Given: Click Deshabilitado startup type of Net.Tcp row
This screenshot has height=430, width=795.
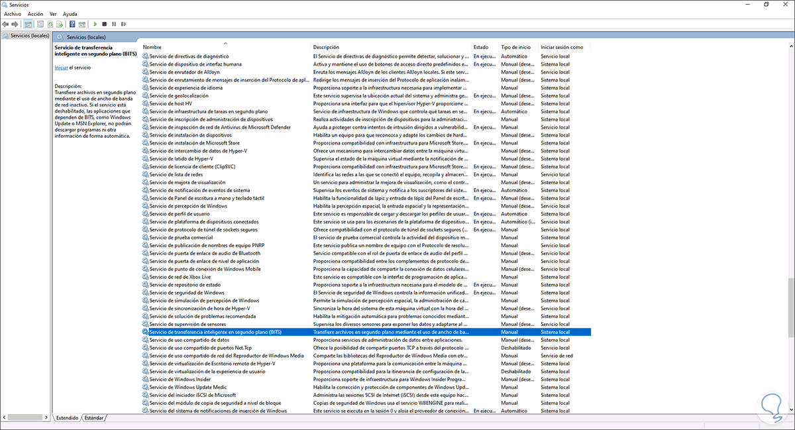Looking at the screenshot, I should coord(516,348).
